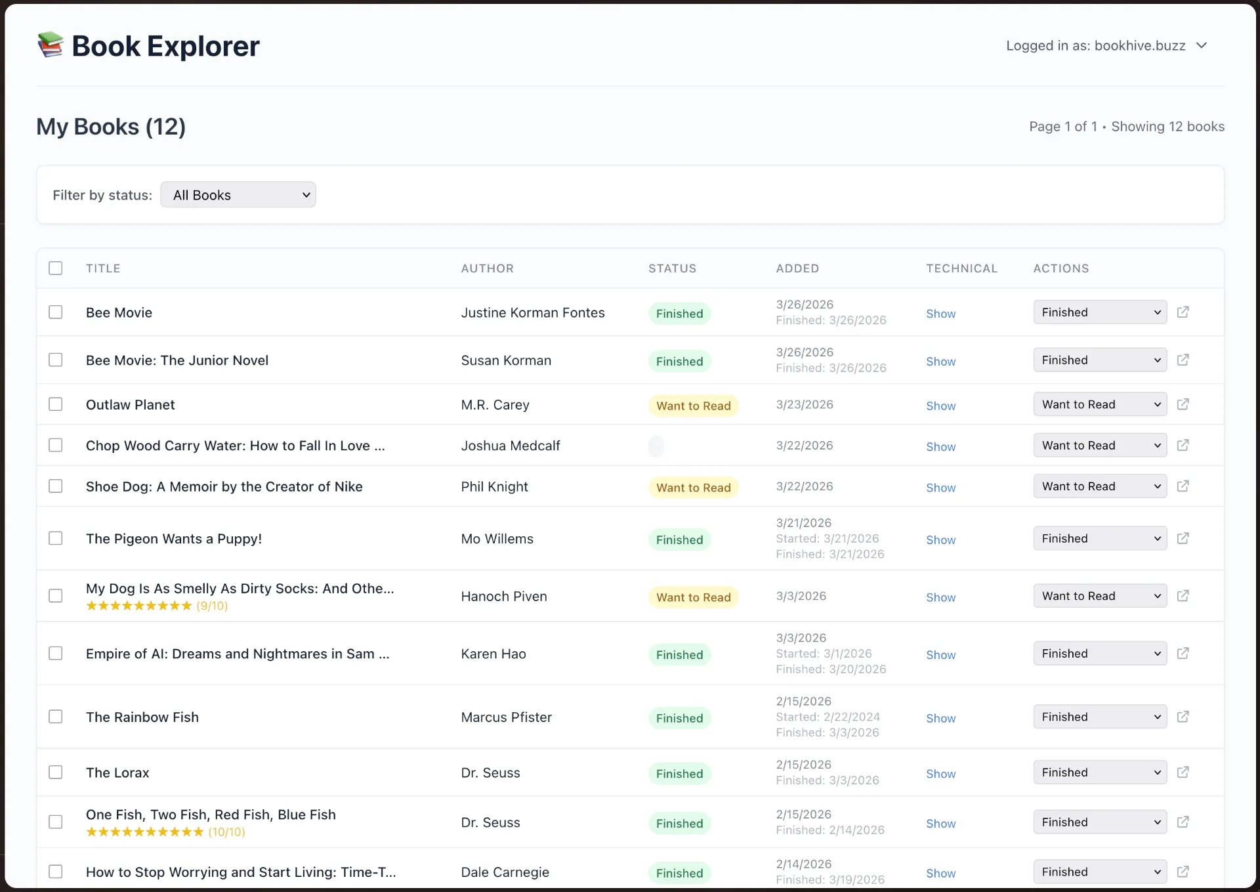The height and width of the screenshot is (892, 1260).
Task: Click the Book Explorer stacked books logo
Action: click(51, 45)
